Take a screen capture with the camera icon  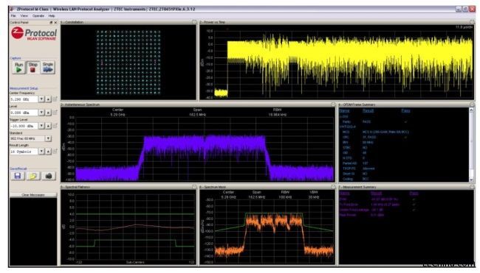point(48,176)
